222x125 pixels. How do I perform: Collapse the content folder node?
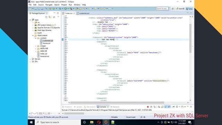click(36, 38)
